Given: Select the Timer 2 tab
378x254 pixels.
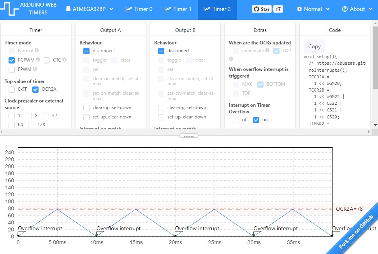Looking at the screenshot, I should [x=217, y=9].
